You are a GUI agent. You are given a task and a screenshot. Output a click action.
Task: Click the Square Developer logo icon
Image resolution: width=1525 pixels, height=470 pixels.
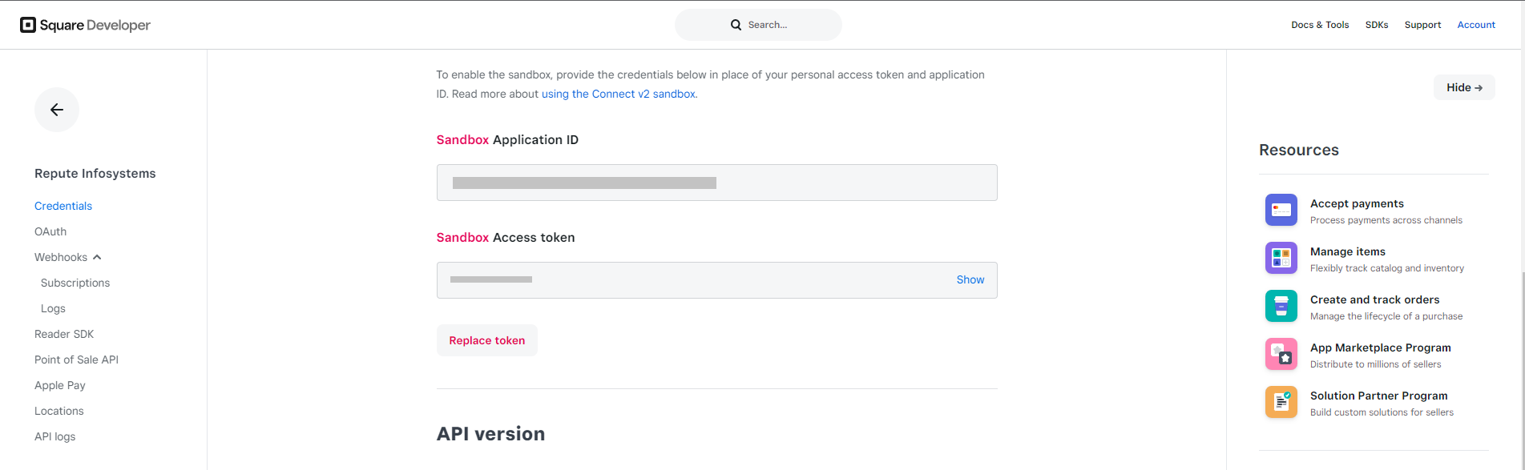tap(28, 25)
